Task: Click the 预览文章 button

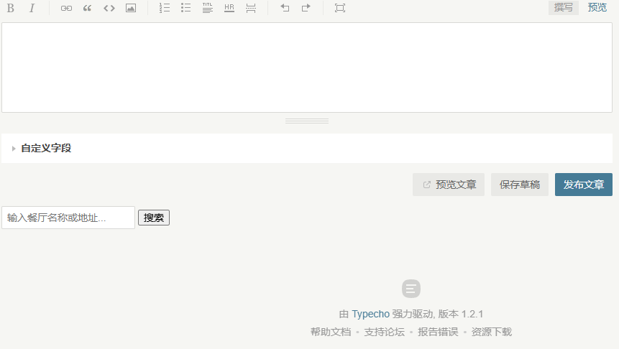Action: point(449,185)
